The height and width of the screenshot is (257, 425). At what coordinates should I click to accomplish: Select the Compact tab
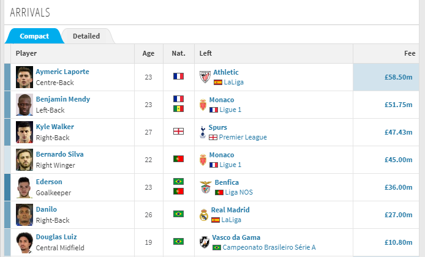(34, 36)
